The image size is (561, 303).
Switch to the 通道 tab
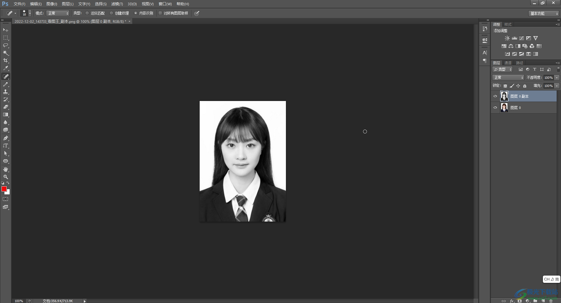[508, 63]
